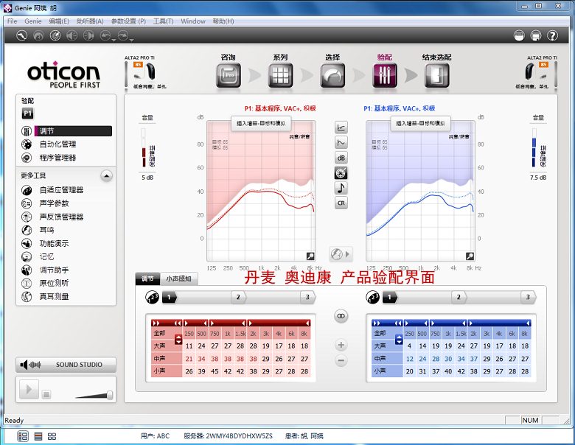575x445 pixels.
Task: Click the SOUND STUDIO button
Action: point(66,365)
